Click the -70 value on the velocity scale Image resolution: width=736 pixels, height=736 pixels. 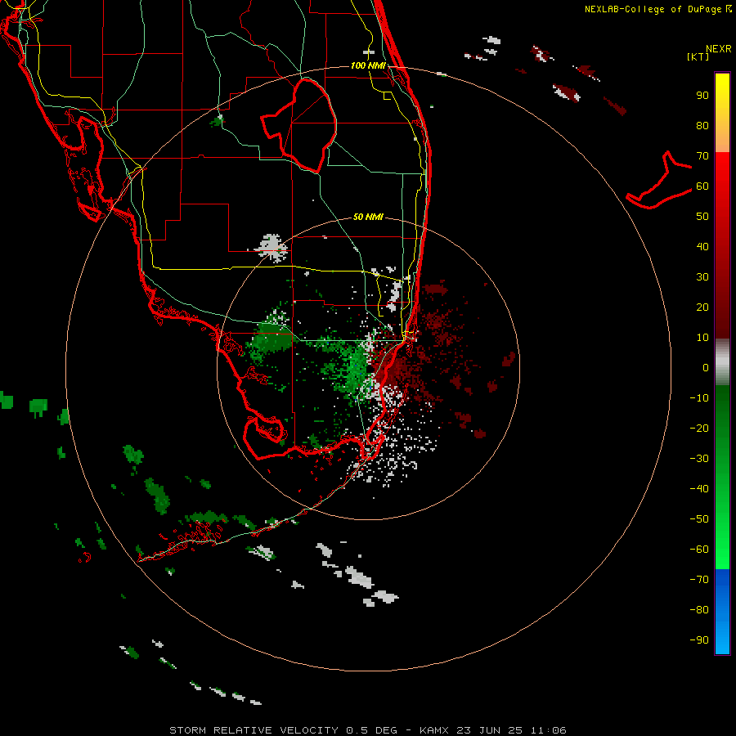pyautogui.click(x=699, y=579)
